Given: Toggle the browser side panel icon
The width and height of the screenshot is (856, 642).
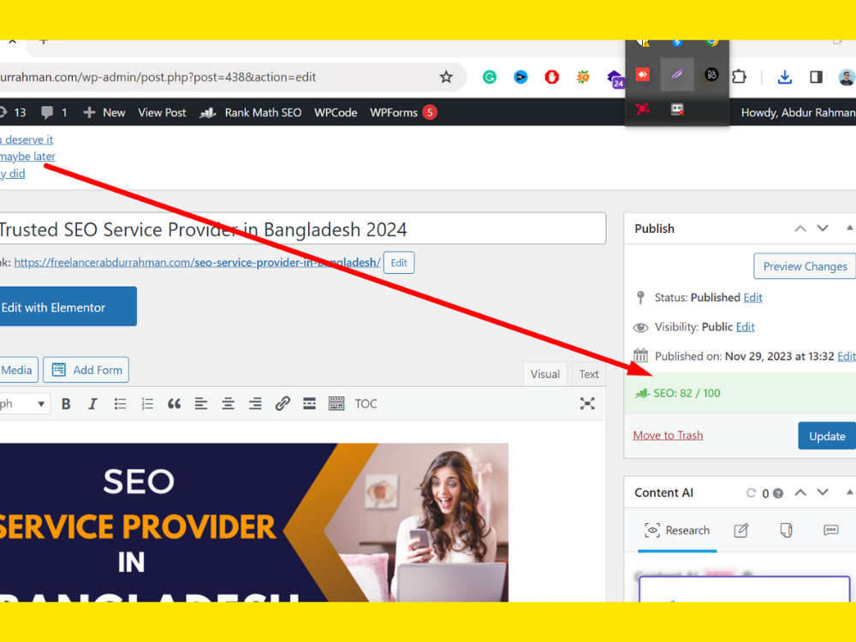Looking at the screenshot, I should click(x=816, y=77).
